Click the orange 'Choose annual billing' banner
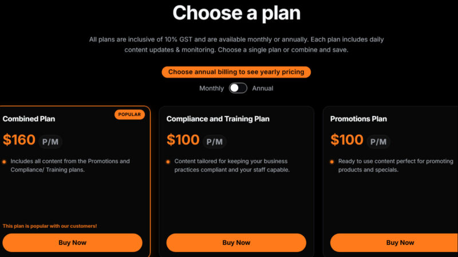 [236, 72]
